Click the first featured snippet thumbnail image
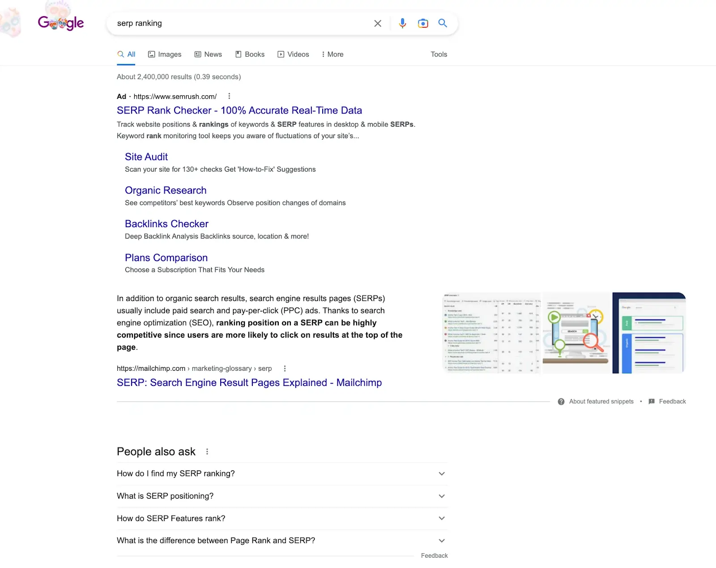The width and height of the screenshot is (716, 568). (x=491, y=333)
